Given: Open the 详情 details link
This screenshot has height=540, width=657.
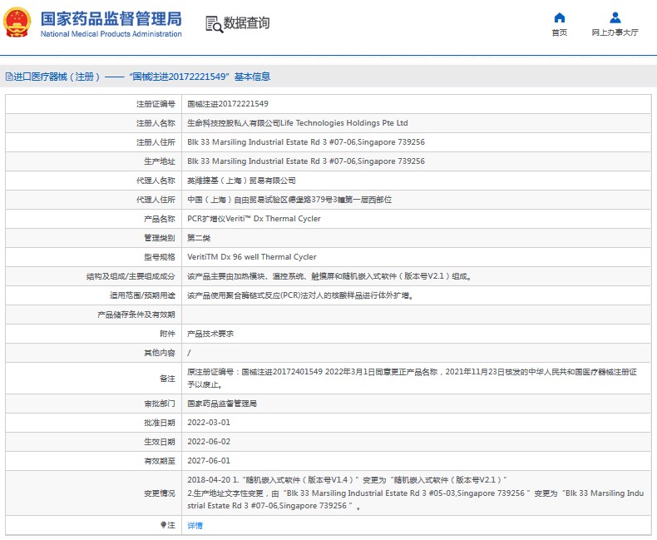Looking at the screenshot, I should [195, 525].
